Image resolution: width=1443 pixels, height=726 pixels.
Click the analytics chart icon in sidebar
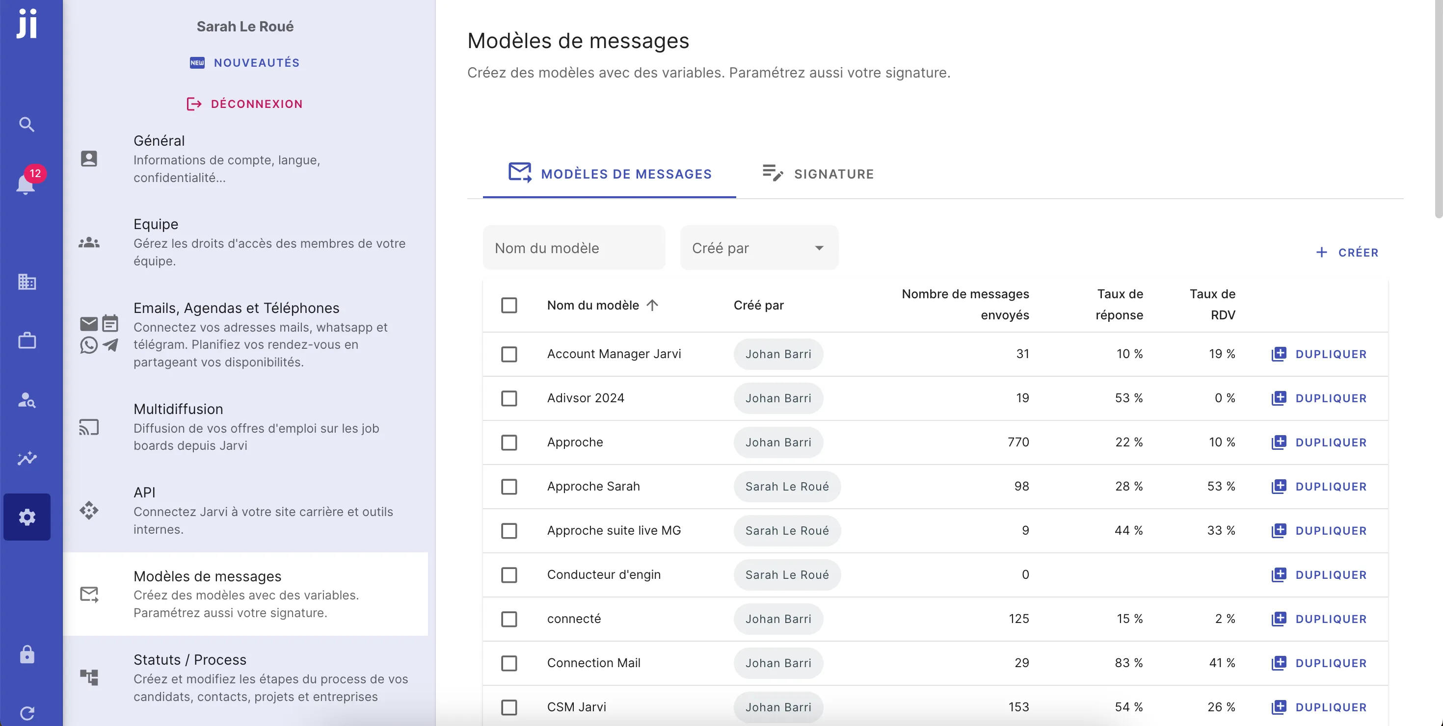point(27,458)
